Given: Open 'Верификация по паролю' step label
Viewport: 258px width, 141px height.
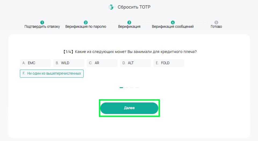Looking at the screenshot, I should 85,26.
